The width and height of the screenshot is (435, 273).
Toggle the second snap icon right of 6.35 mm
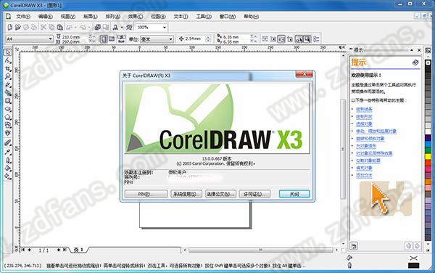273,39
